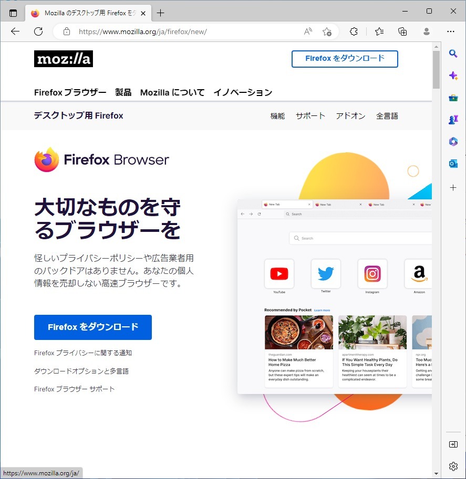Open the sidebar Search icon
This screenshot has width=466, height=479.
453,54
